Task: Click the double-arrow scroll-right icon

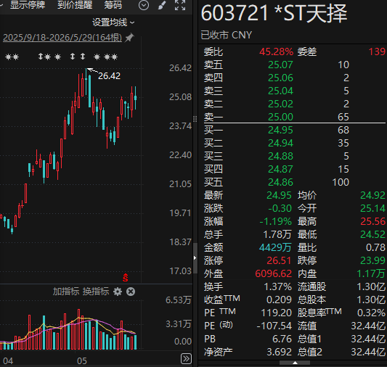Action: click(x=186, y=358)
